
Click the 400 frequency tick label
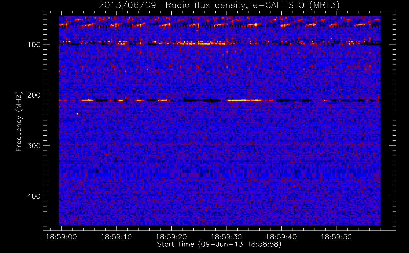[x=34, y=196]
